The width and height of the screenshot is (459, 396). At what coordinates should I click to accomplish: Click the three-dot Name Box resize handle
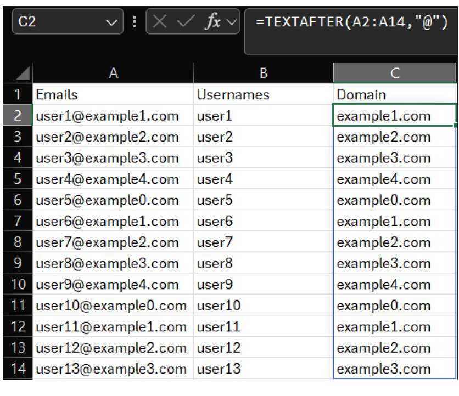[x=135, y=22]
